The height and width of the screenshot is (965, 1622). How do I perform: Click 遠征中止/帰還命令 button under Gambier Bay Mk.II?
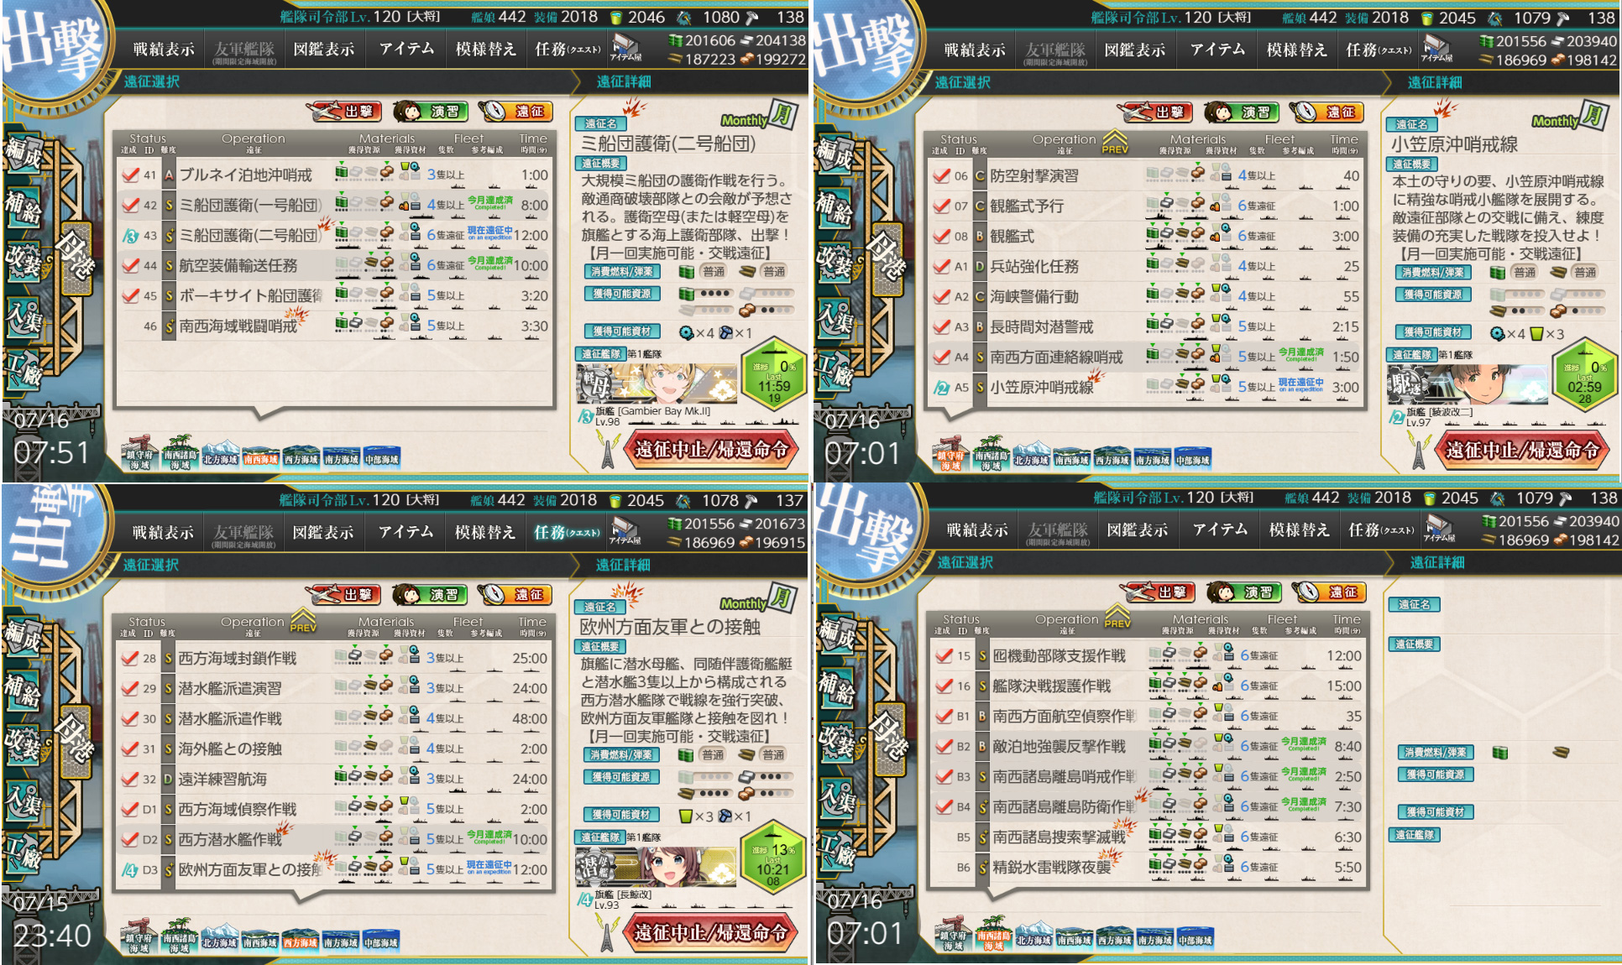pos(711,450)
